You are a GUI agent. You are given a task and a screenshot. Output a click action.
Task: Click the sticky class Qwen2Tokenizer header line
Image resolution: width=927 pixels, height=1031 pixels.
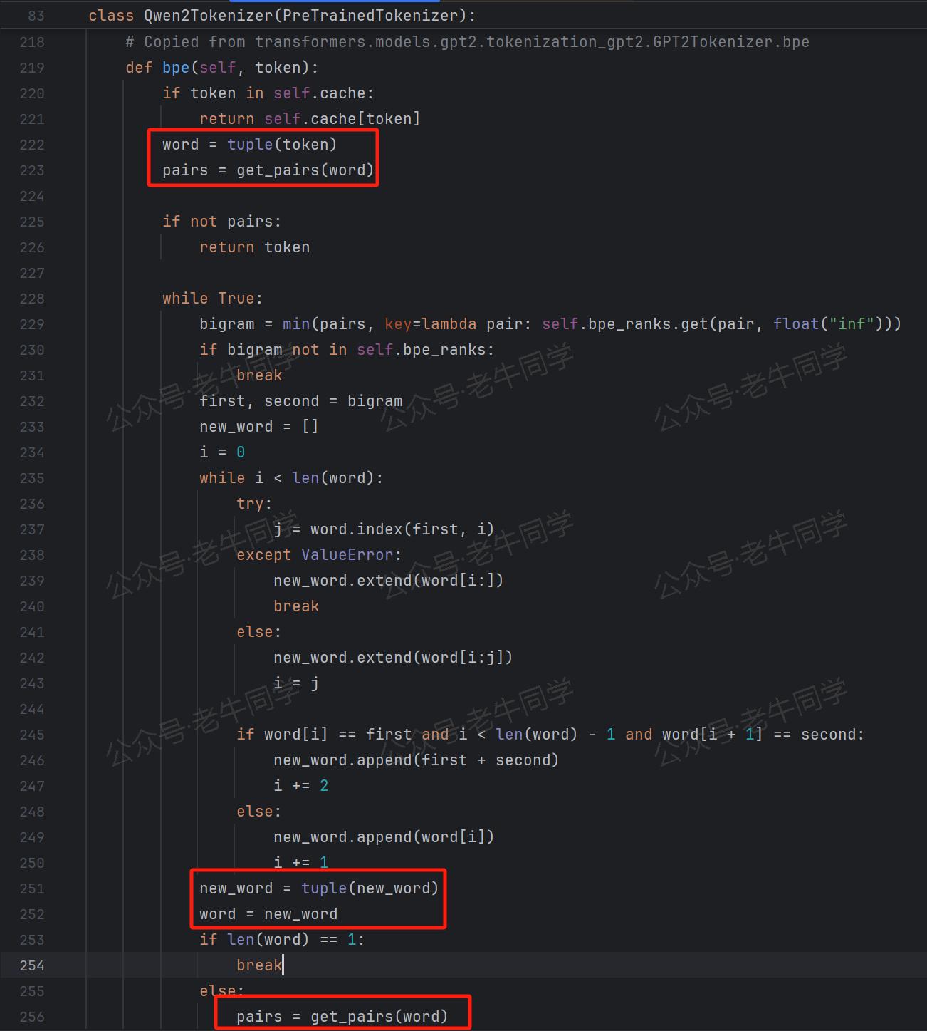click(282, 16)
